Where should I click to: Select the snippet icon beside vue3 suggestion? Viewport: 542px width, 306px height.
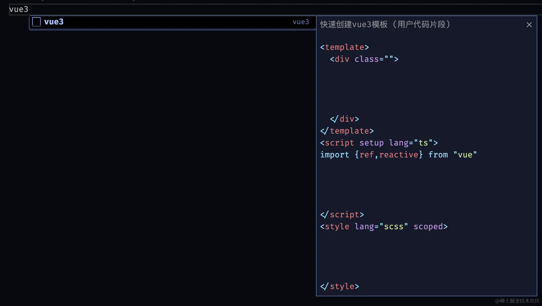36,22
